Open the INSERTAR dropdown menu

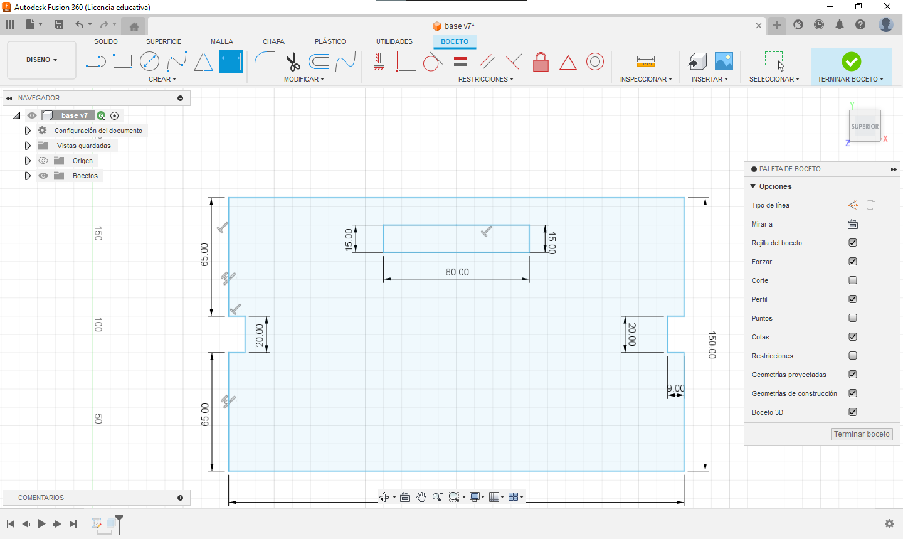tap(710, 79)
